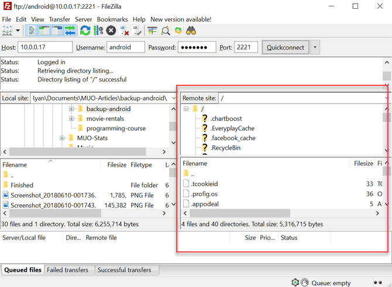Toggle synchronized browsing icon

[178, 30]
